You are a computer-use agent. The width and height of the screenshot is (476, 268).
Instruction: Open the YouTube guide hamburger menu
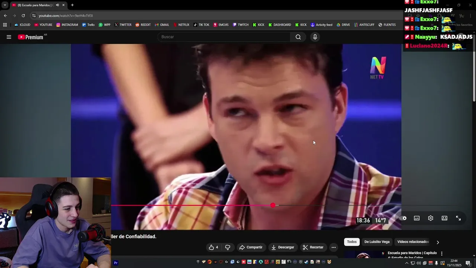(9, 37)
